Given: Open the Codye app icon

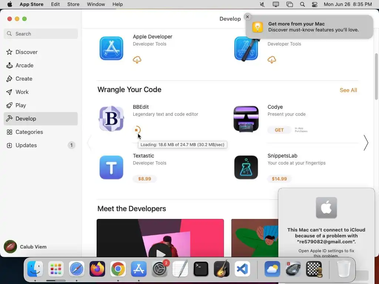Looking at the screenshot, I should click(246, 119).
